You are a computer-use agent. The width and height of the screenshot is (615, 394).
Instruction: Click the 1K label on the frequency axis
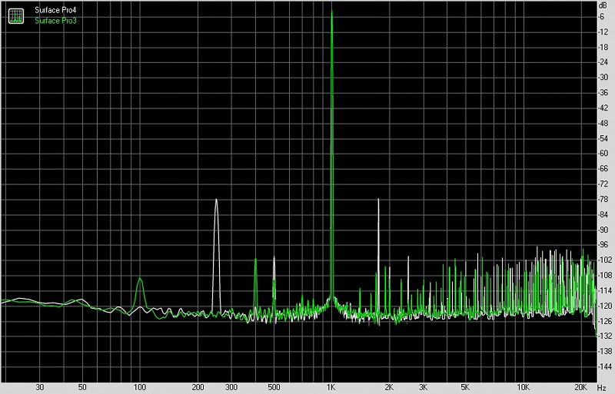pos(331,388)
